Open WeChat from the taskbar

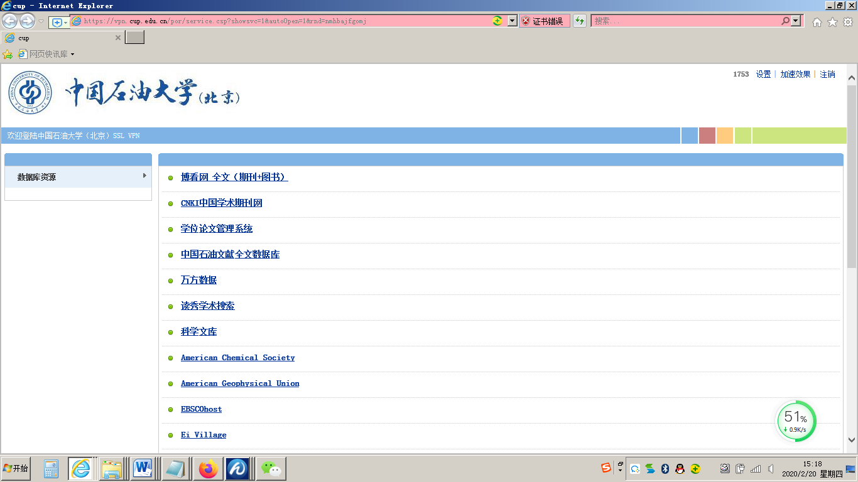271,468
